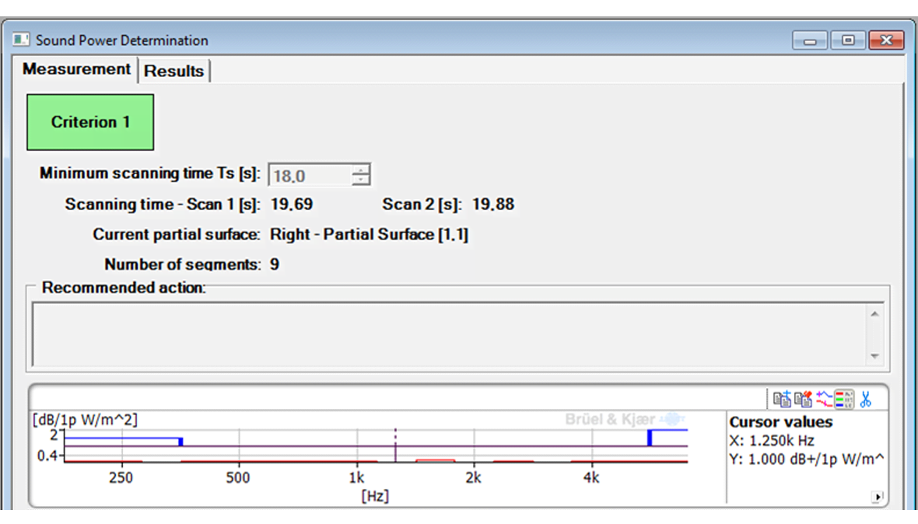Click the pink and blue curves cursor icon
Screen dimensions: 918x524
[824, 400]
